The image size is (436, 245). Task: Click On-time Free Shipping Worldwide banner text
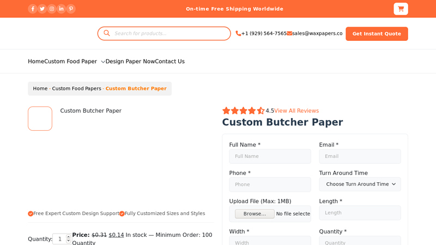point(234,9)
